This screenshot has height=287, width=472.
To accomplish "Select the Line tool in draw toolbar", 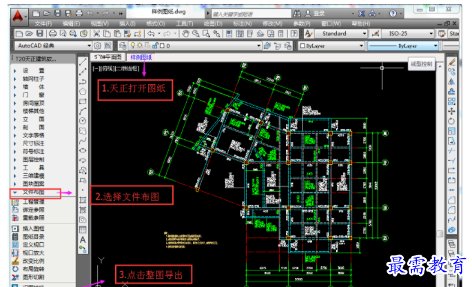I will coord(83,62).
